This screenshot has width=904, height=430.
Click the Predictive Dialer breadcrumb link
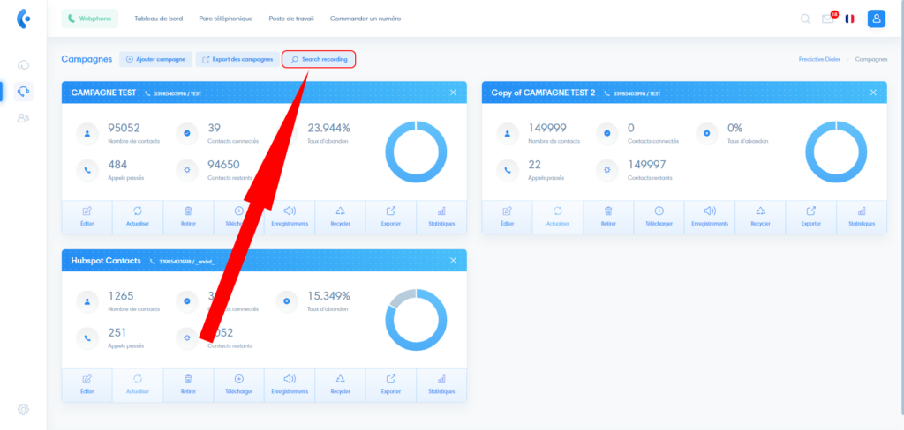tap(818, 59)
